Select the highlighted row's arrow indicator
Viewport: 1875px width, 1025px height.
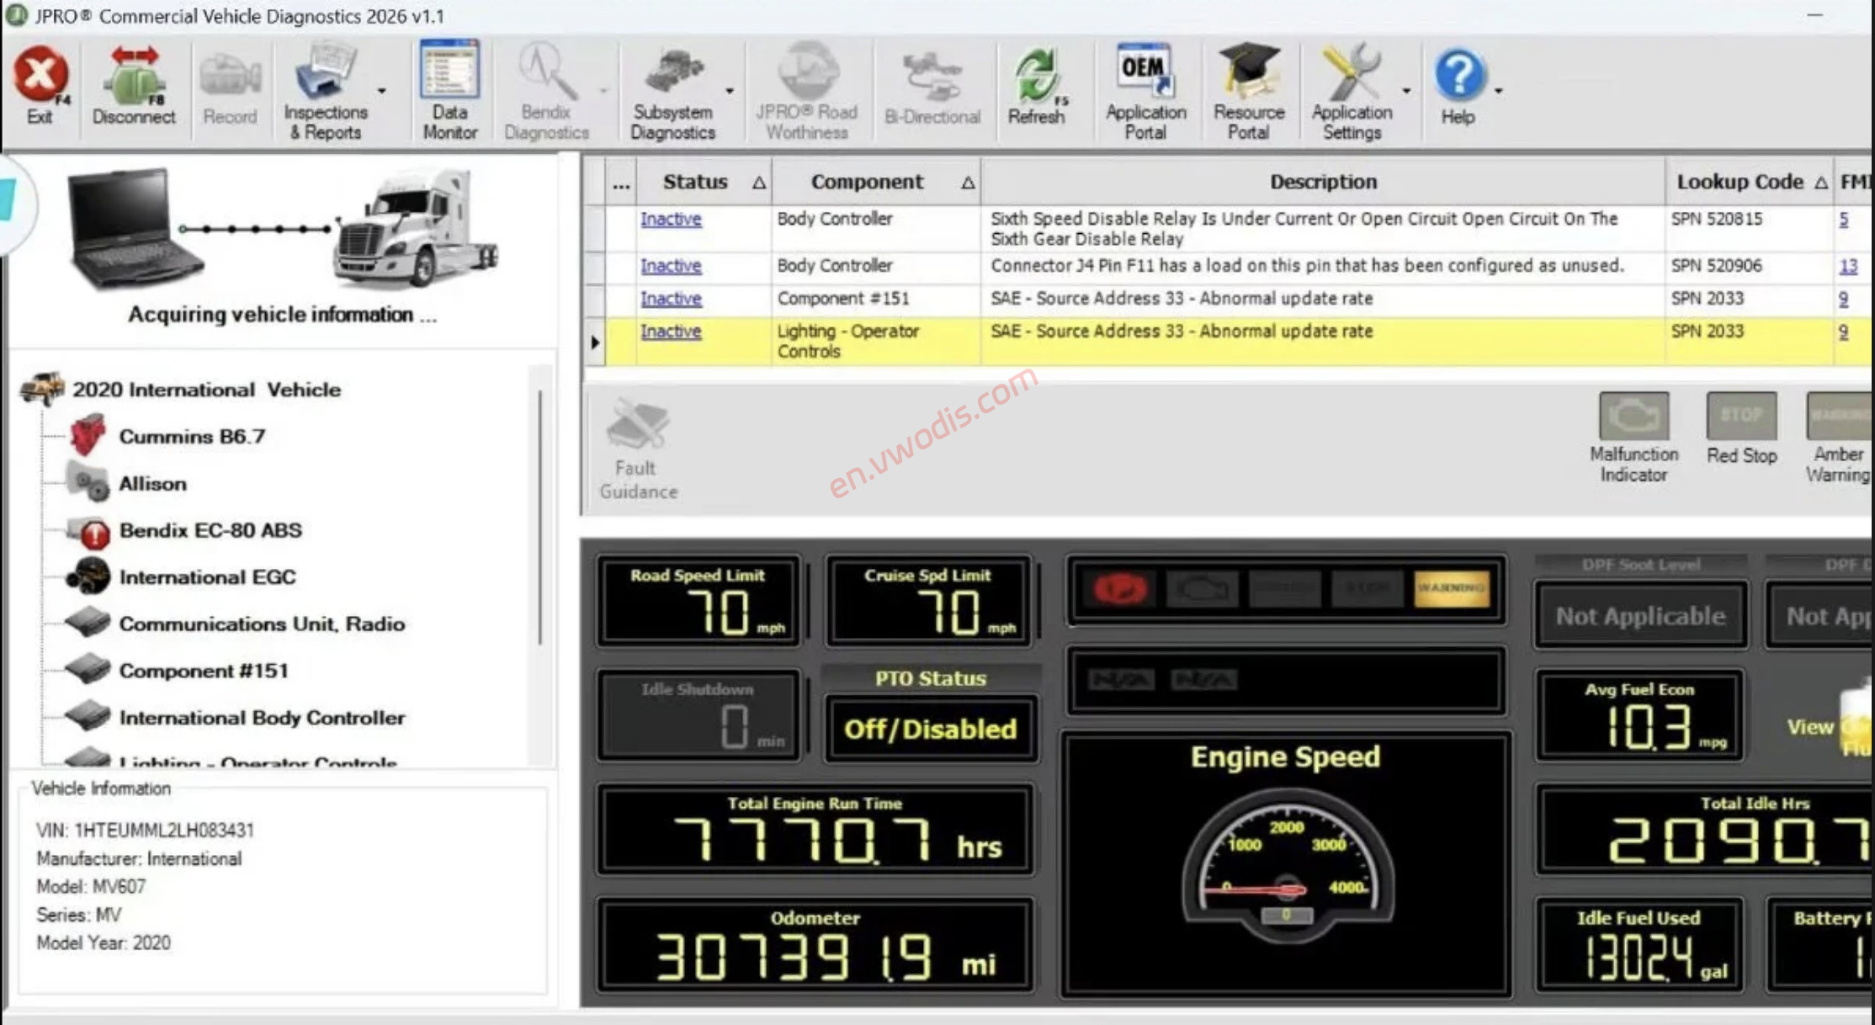point(595,342)
